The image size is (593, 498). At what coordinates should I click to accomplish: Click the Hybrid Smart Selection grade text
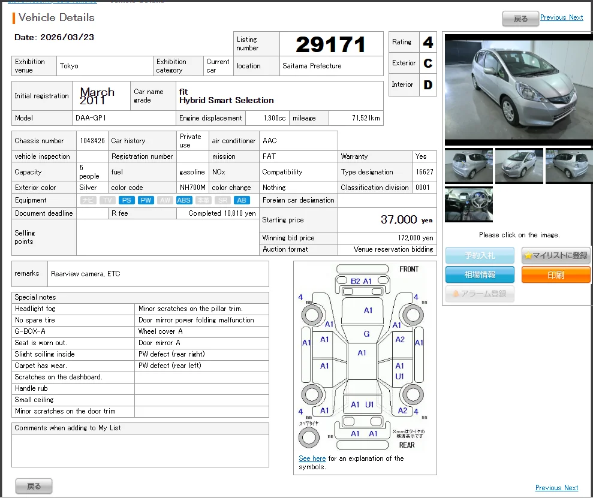point(226,100)
